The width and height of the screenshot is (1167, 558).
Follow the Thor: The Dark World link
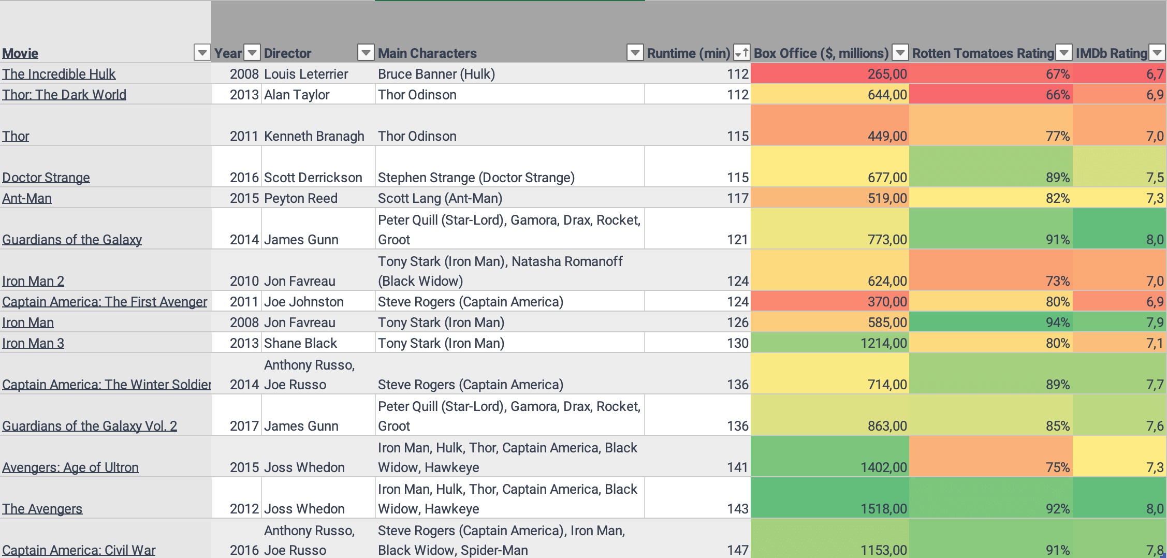tap(64, 95)
